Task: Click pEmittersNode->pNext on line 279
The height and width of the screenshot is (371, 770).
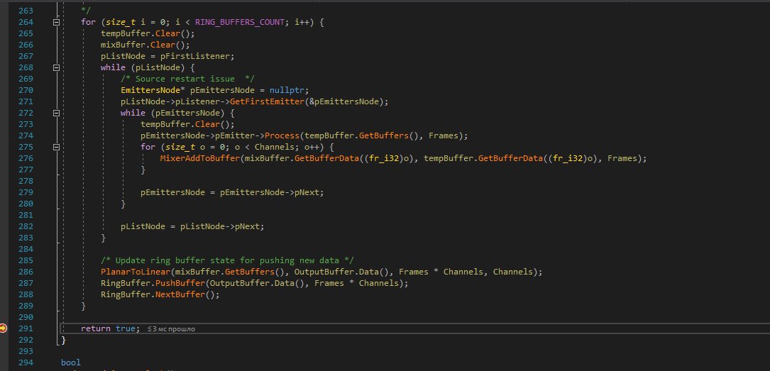Action: tap(270, 192)
